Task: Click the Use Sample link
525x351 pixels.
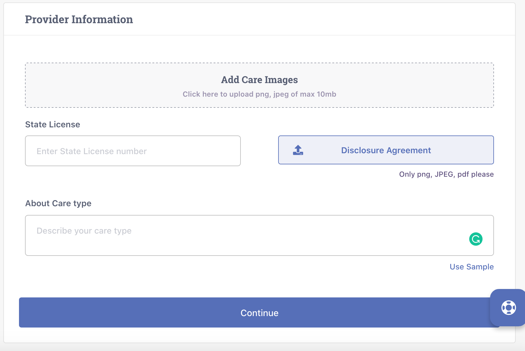Action: 471,267
